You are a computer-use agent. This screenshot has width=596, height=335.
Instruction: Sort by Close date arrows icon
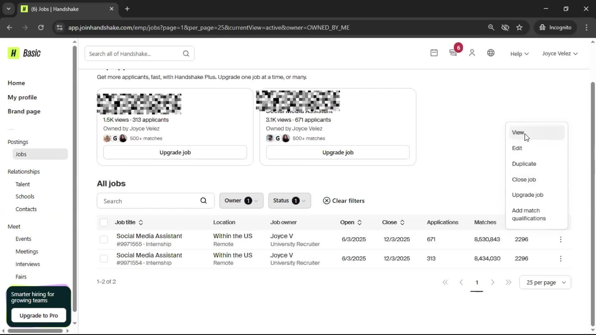pos(402,222)
